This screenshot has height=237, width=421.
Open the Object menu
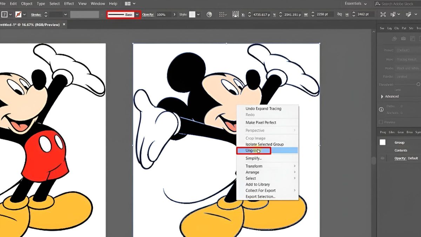[x=27, y=4]
